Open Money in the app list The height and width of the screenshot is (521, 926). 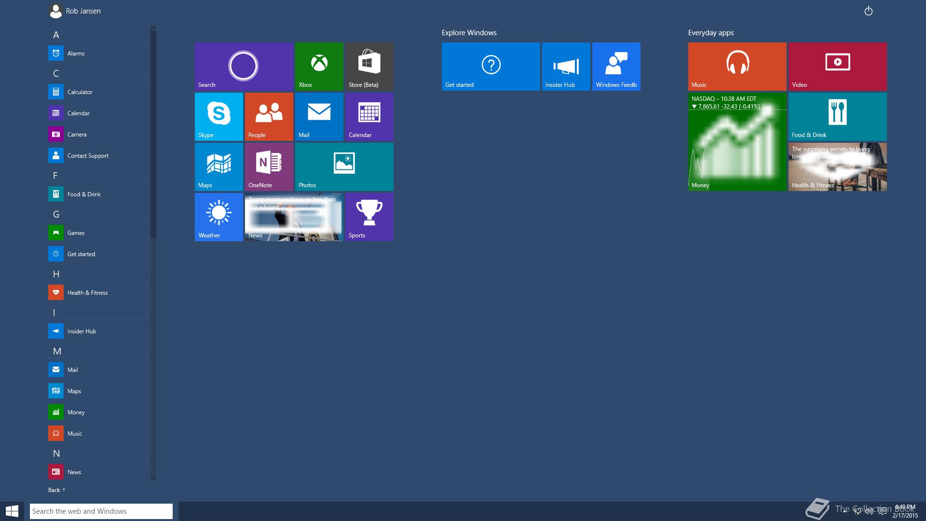(98, 412)
